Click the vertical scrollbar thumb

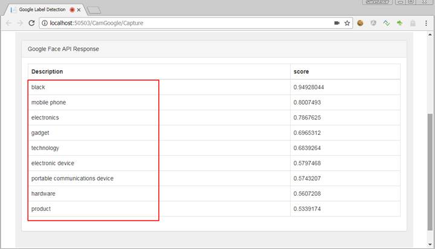pos(430,172)
